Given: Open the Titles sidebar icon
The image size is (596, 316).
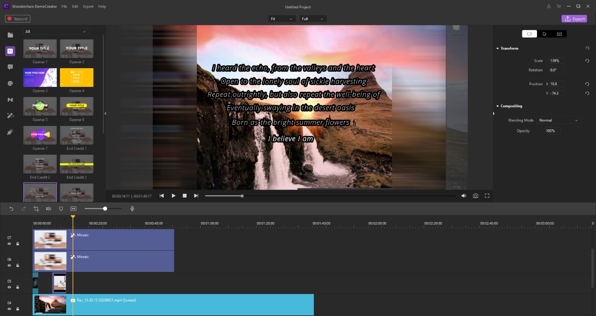Looking at the screenshot, I should [x=10, y=51].
